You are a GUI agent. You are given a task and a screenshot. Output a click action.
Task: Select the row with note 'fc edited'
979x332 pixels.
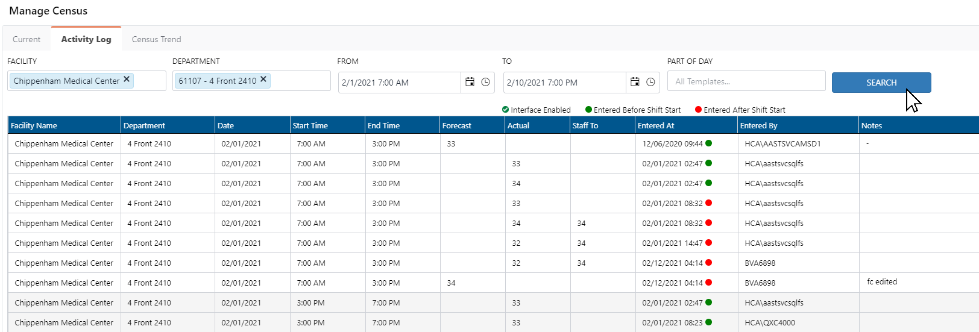coord(881,282)
